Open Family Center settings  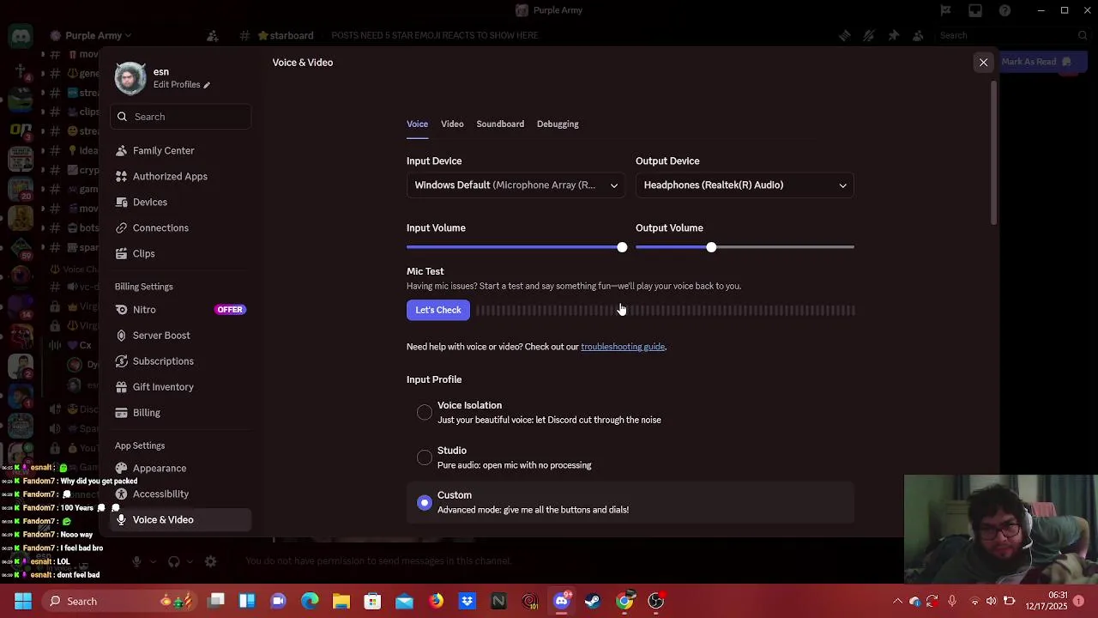click(181, 150)
